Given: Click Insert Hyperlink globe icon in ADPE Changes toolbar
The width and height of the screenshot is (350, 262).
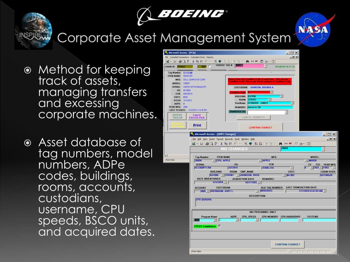Looking at the screenshot, I should point(251,144).
